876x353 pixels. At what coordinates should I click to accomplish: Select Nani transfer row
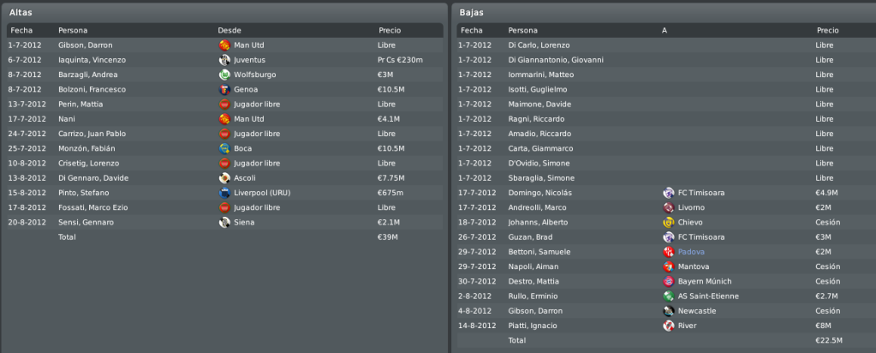(x=224, y=119)
